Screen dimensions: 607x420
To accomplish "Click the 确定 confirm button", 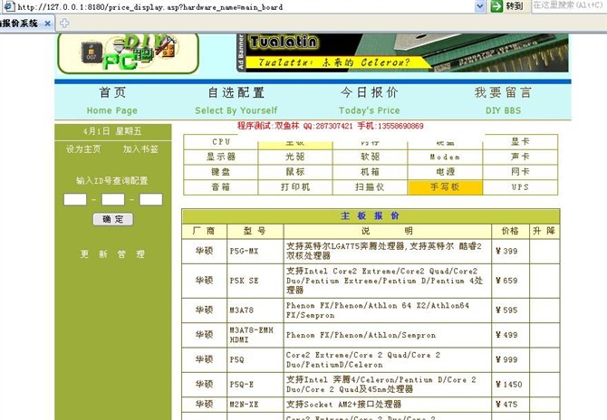I will click(113, 219).
